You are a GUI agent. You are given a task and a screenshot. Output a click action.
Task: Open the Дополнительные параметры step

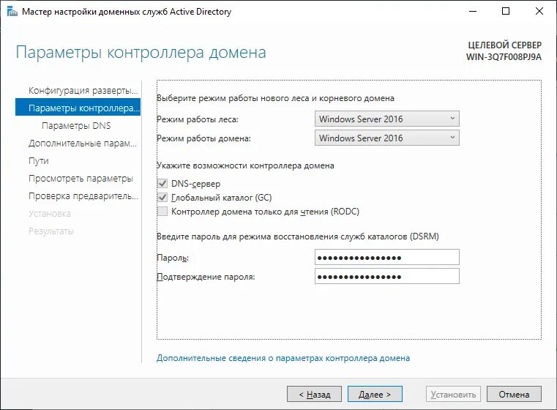83,143
